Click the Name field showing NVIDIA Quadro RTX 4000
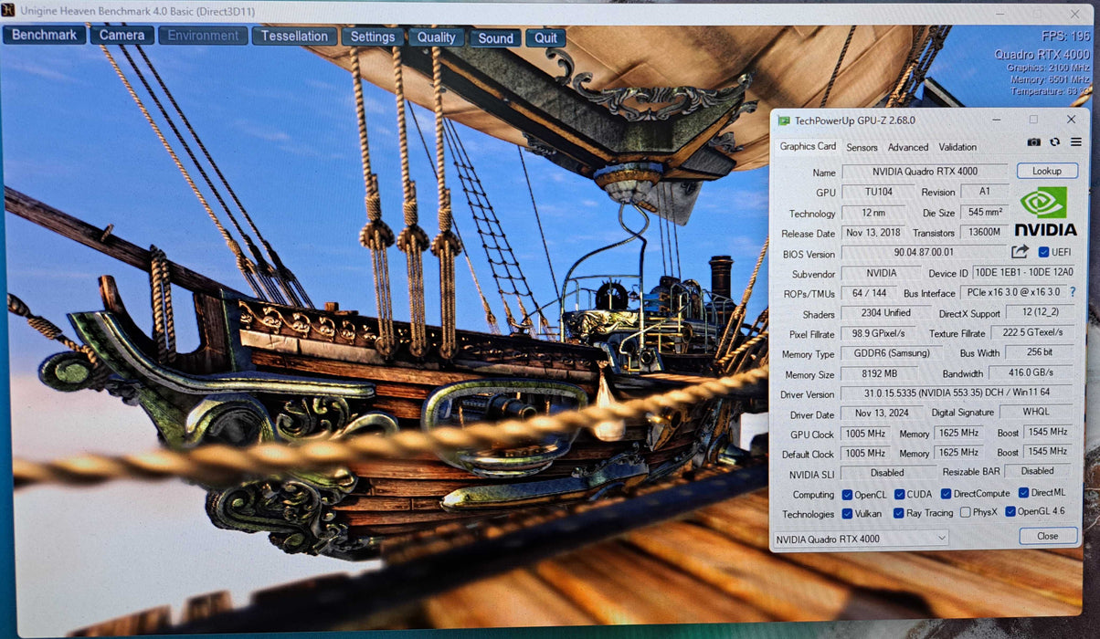 pyautogui.click(x=924, y=172)
